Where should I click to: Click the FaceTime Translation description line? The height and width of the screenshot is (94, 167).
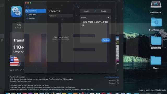pyautogui.click(x=17, y=77)
